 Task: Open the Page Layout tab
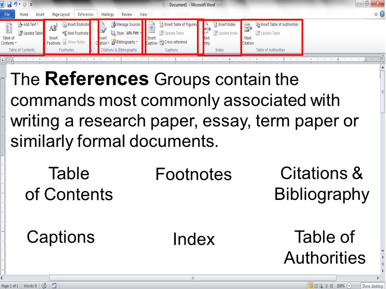[x=61, y=14]
